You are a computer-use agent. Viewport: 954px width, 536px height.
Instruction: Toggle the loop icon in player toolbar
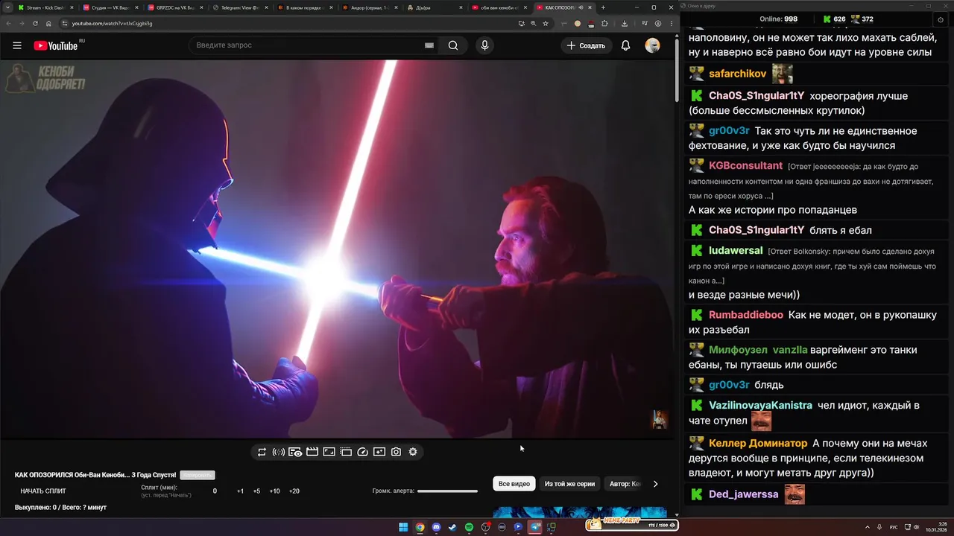click(262, 452)
